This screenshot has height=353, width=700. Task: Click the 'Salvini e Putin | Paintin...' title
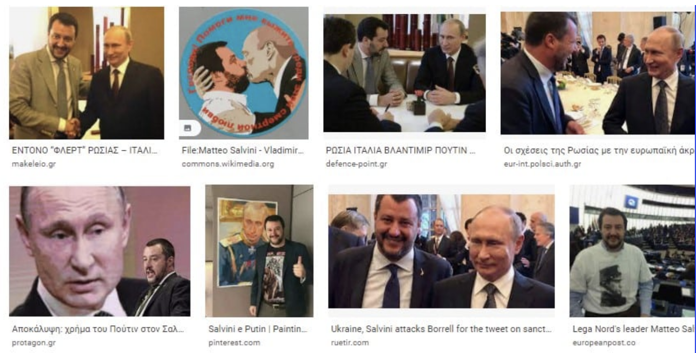[258, 329]
